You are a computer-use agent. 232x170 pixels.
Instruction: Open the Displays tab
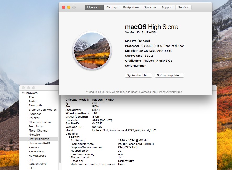(x=112, y=7)
